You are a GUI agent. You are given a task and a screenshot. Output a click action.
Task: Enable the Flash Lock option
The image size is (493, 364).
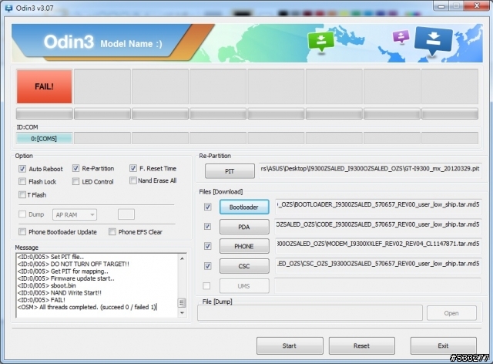pos(22,181)
